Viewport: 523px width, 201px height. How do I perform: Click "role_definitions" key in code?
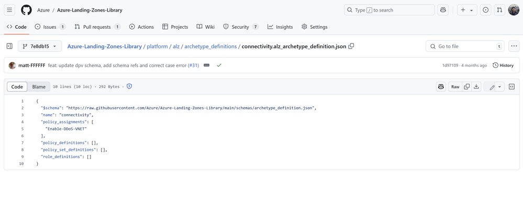pos(62,157)
